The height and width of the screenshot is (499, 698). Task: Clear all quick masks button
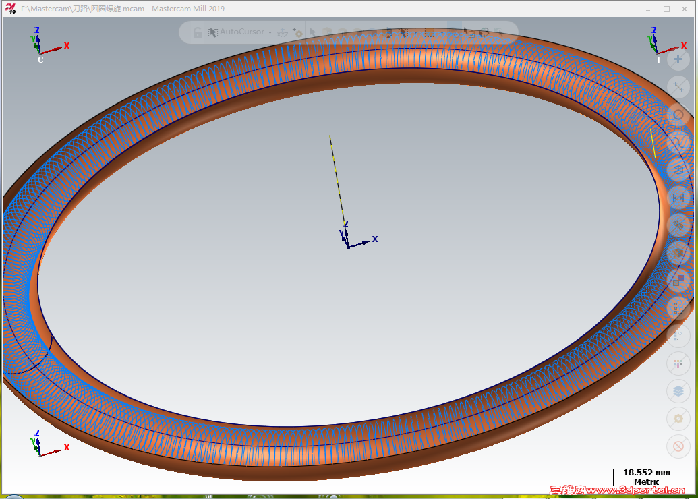pyautogui.click(x=678, y=446)
